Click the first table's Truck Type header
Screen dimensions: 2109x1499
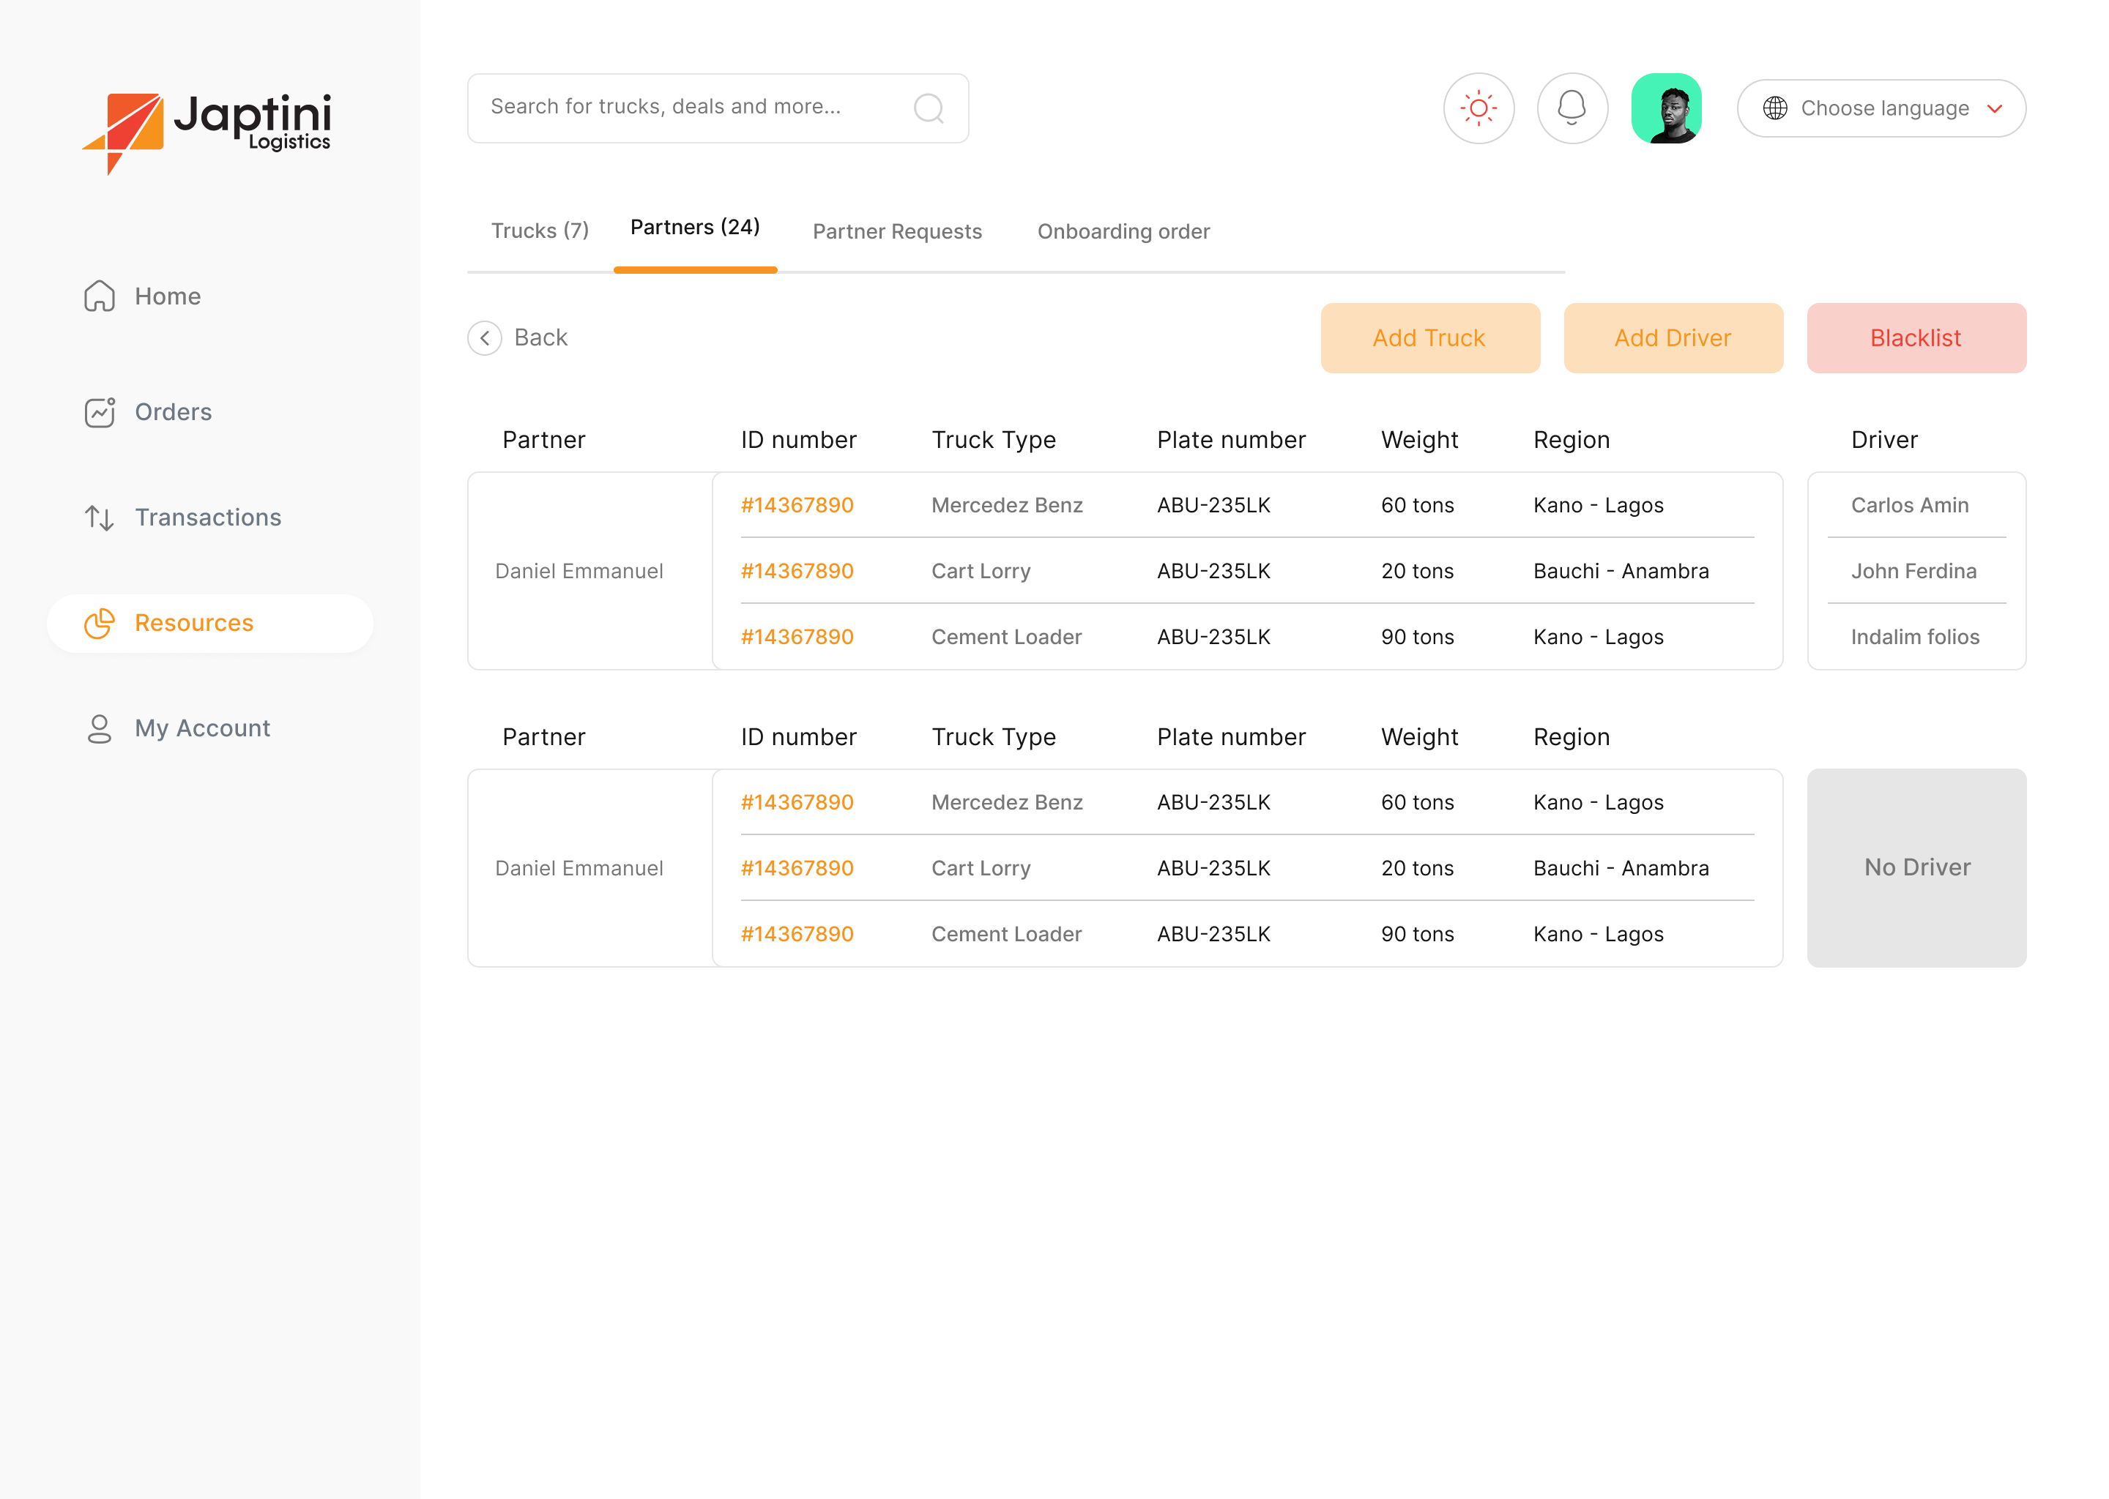pyautogui.click(x=994, y=441)
